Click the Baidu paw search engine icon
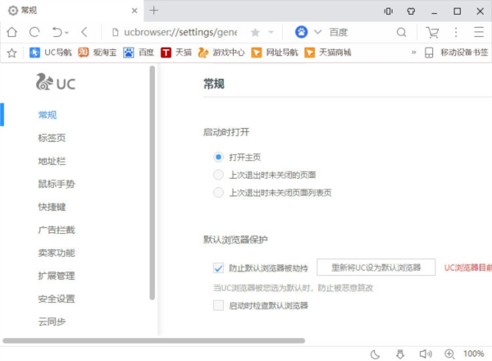The width and height of the screenshot is (492, 361). pos(301,32)
